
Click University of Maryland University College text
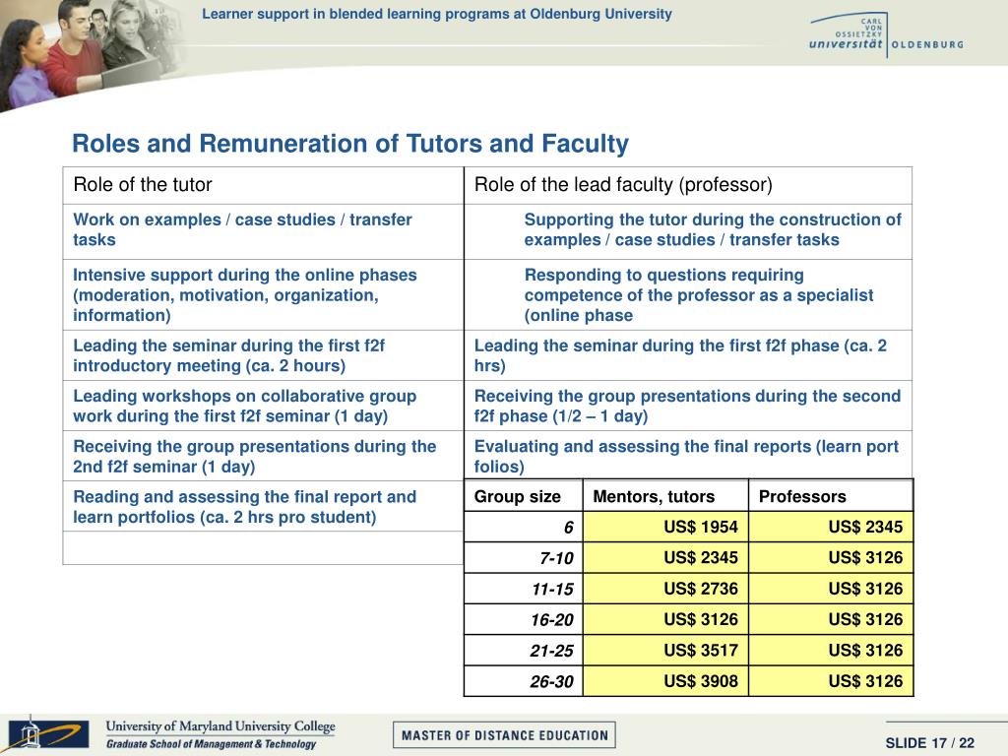tap(220, 726)
